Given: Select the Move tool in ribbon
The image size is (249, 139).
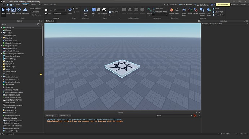Looking at the screenshot, I should pos(8,11).
